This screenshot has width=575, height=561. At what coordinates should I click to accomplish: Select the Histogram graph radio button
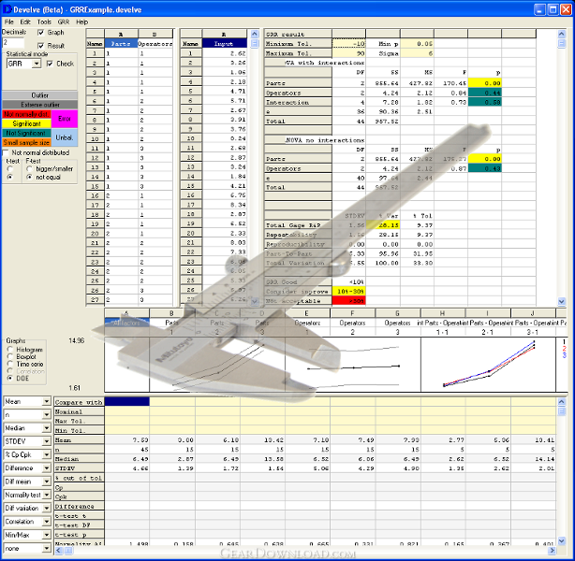(x=10, y=350)
